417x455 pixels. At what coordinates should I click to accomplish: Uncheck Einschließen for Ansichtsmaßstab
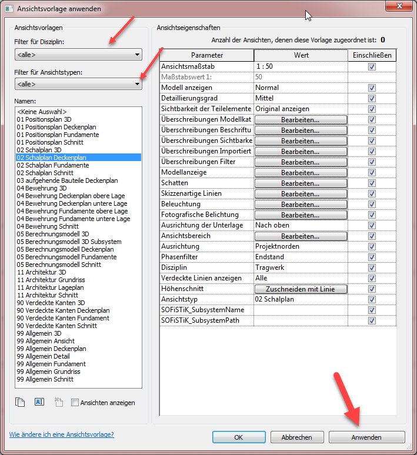point(371,66)
